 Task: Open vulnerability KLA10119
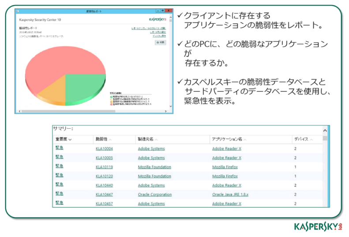pos(104,167)
